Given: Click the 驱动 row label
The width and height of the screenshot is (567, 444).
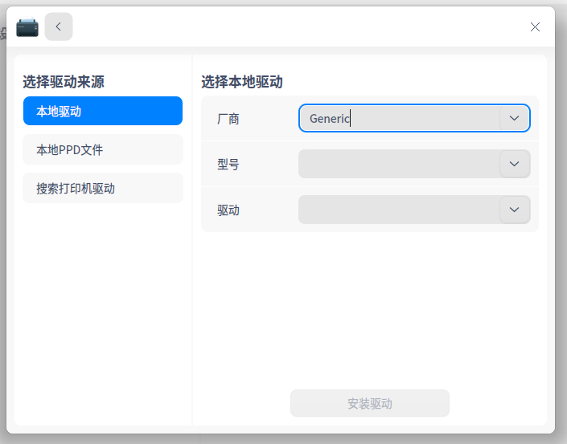Looking at the screenshot, I should [x=228, y=210].
